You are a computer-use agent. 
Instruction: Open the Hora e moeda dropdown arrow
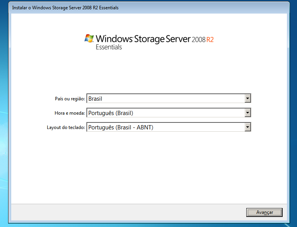point(247,113)
